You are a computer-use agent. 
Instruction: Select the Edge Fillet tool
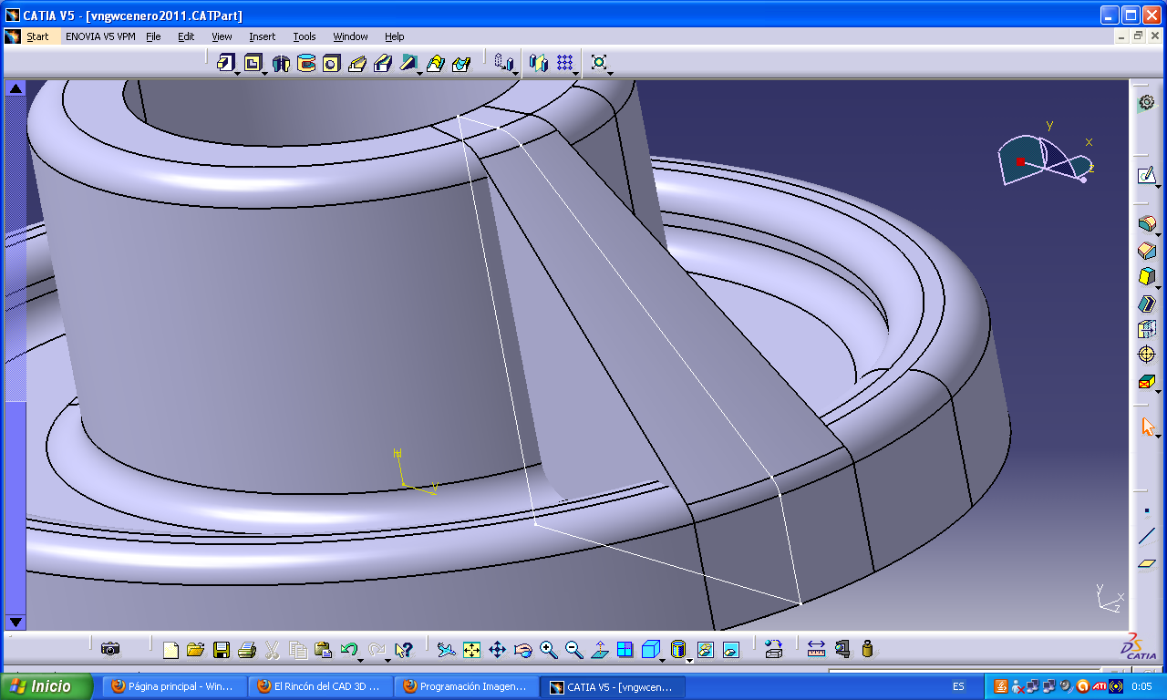pos(1147,223)
